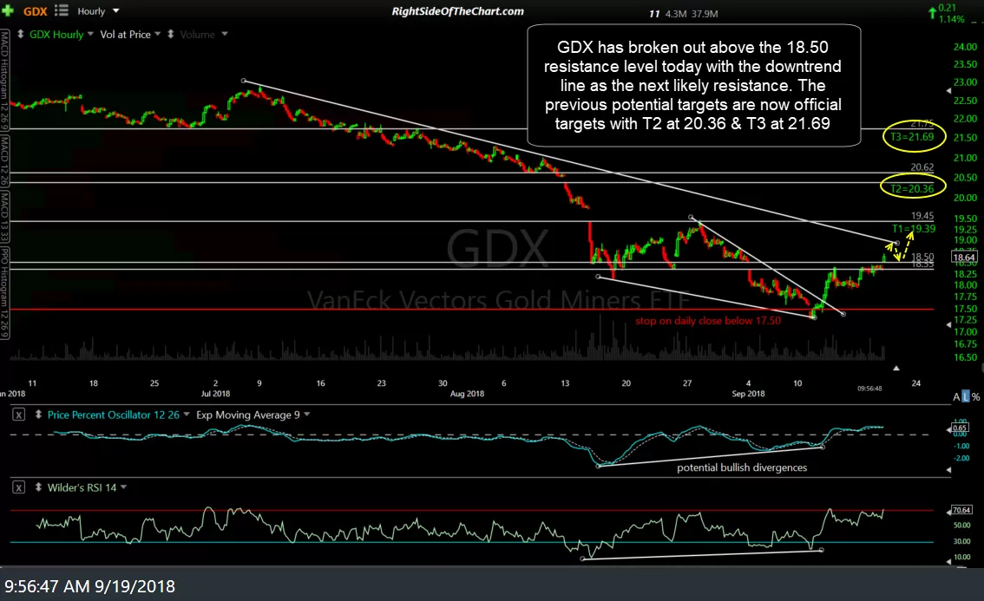Click the T2=20.36 target label
984x601 pixels.
click(913, 188)
